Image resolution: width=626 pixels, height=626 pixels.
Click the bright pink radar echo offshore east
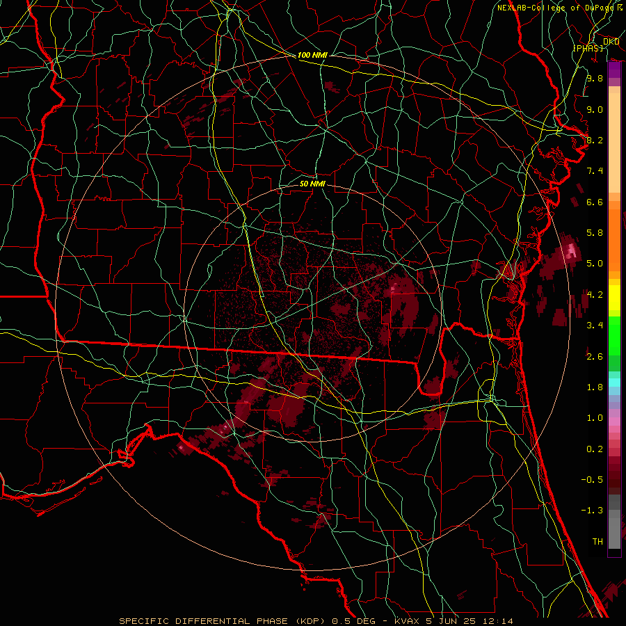pyautogui.click(x=571, y=251)
